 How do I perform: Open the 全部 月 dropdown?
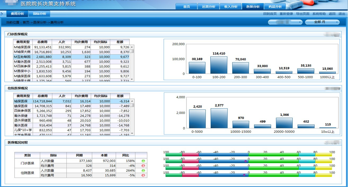pos(322,22)
